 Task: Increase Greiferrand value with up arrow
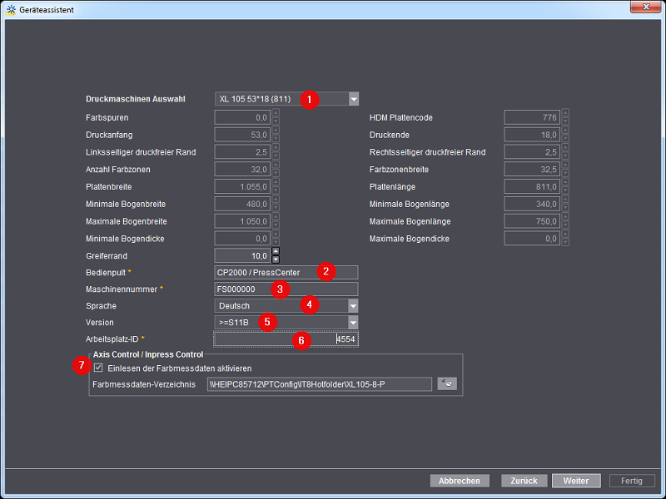(x=276, y=252)
